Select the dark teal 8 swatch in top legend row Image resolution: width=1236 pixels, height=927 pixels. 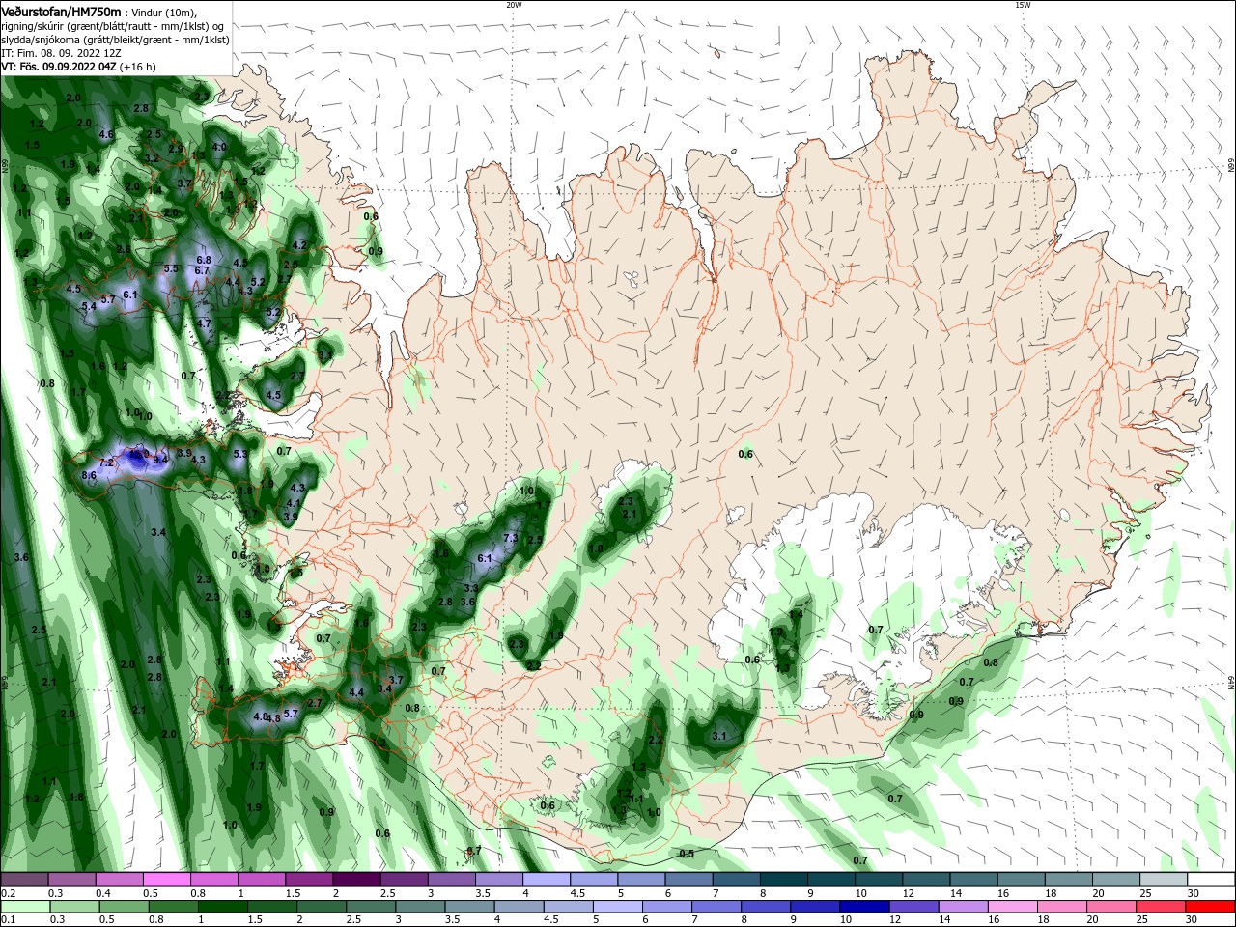tap(784, 880)
